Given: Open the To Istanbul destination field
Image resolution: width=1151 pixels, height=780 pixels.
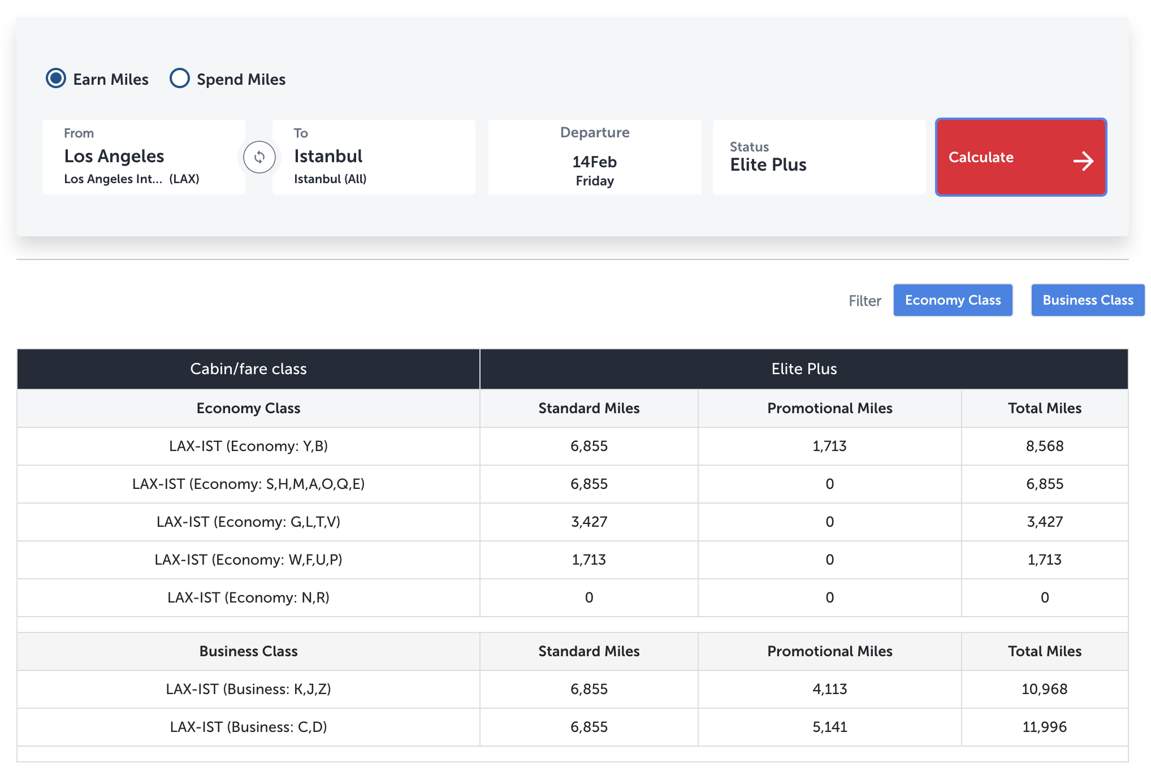Looking at the screenshot, I should coord(374,157).
